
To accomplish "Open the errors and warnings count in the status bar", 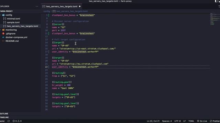I will [17, 121].
